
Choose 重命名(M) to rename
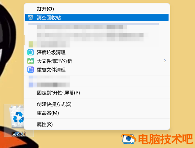click(x=48, y=113)
